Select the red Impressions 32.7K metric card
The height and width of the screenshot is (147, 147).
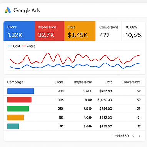tap(50, 31)
